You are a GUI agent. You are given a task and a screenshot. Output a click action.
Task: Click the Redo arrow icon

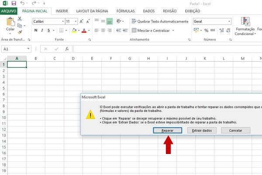[x=34, y=3]
